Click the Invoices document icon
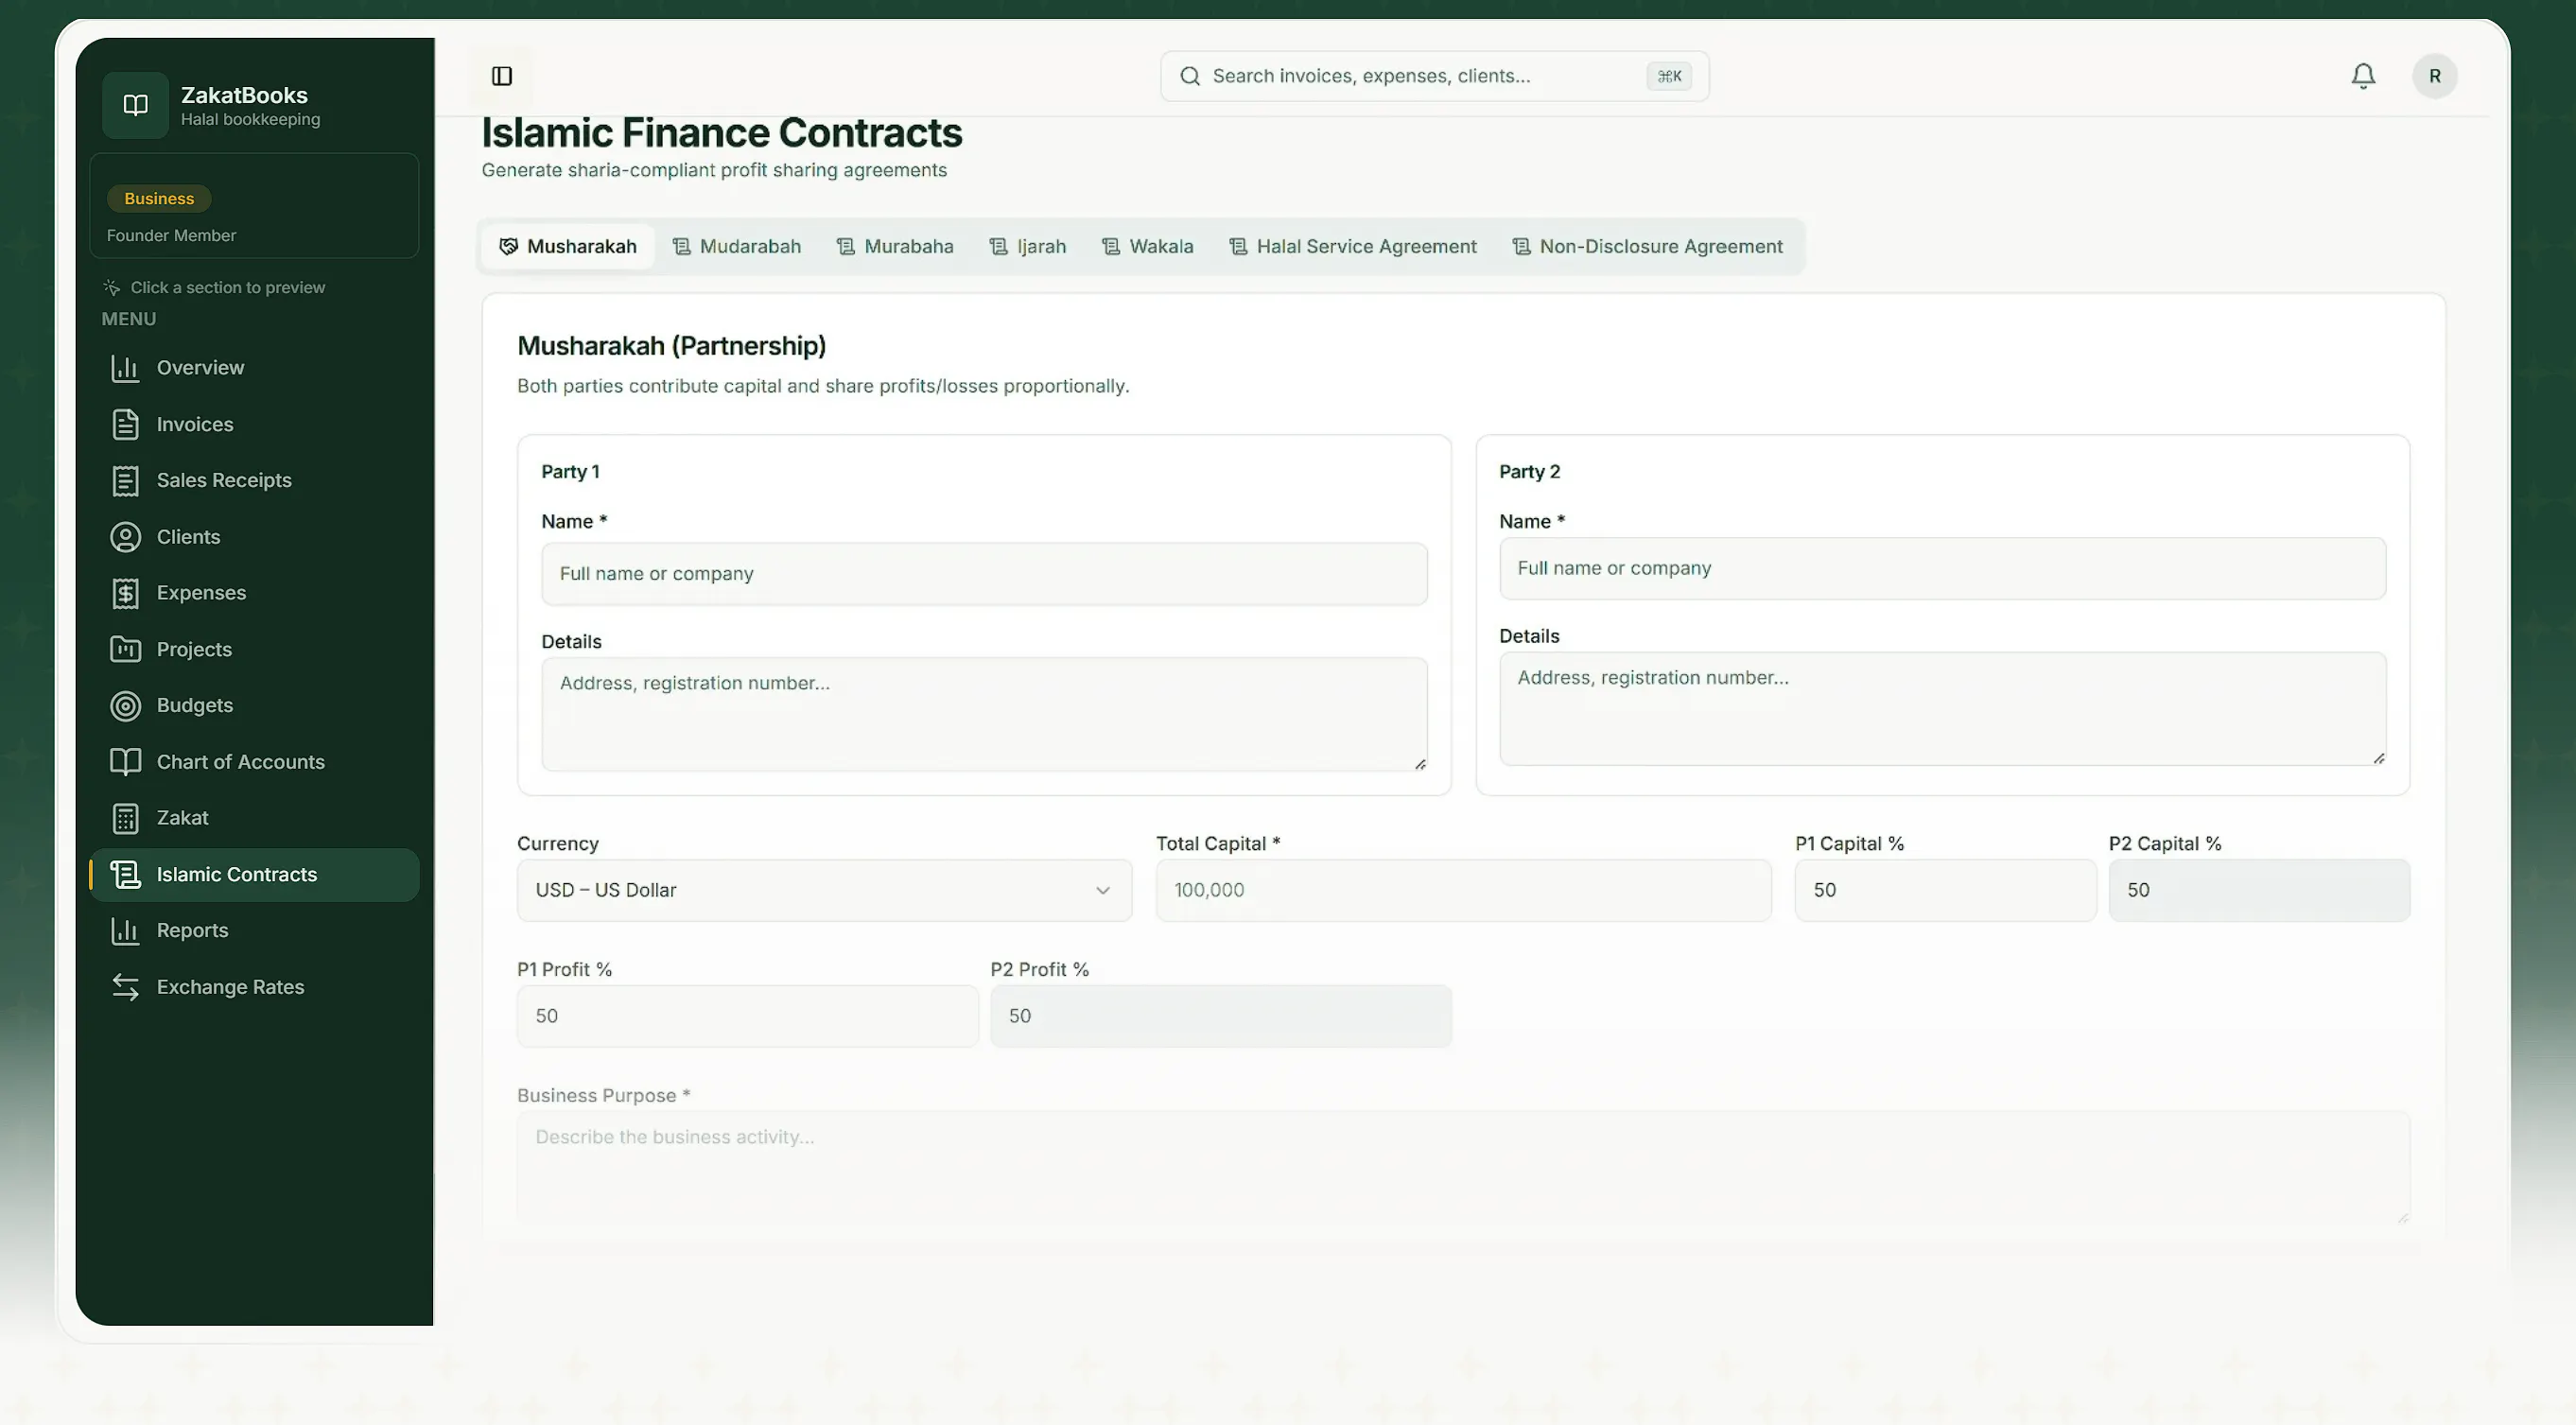 125,424
